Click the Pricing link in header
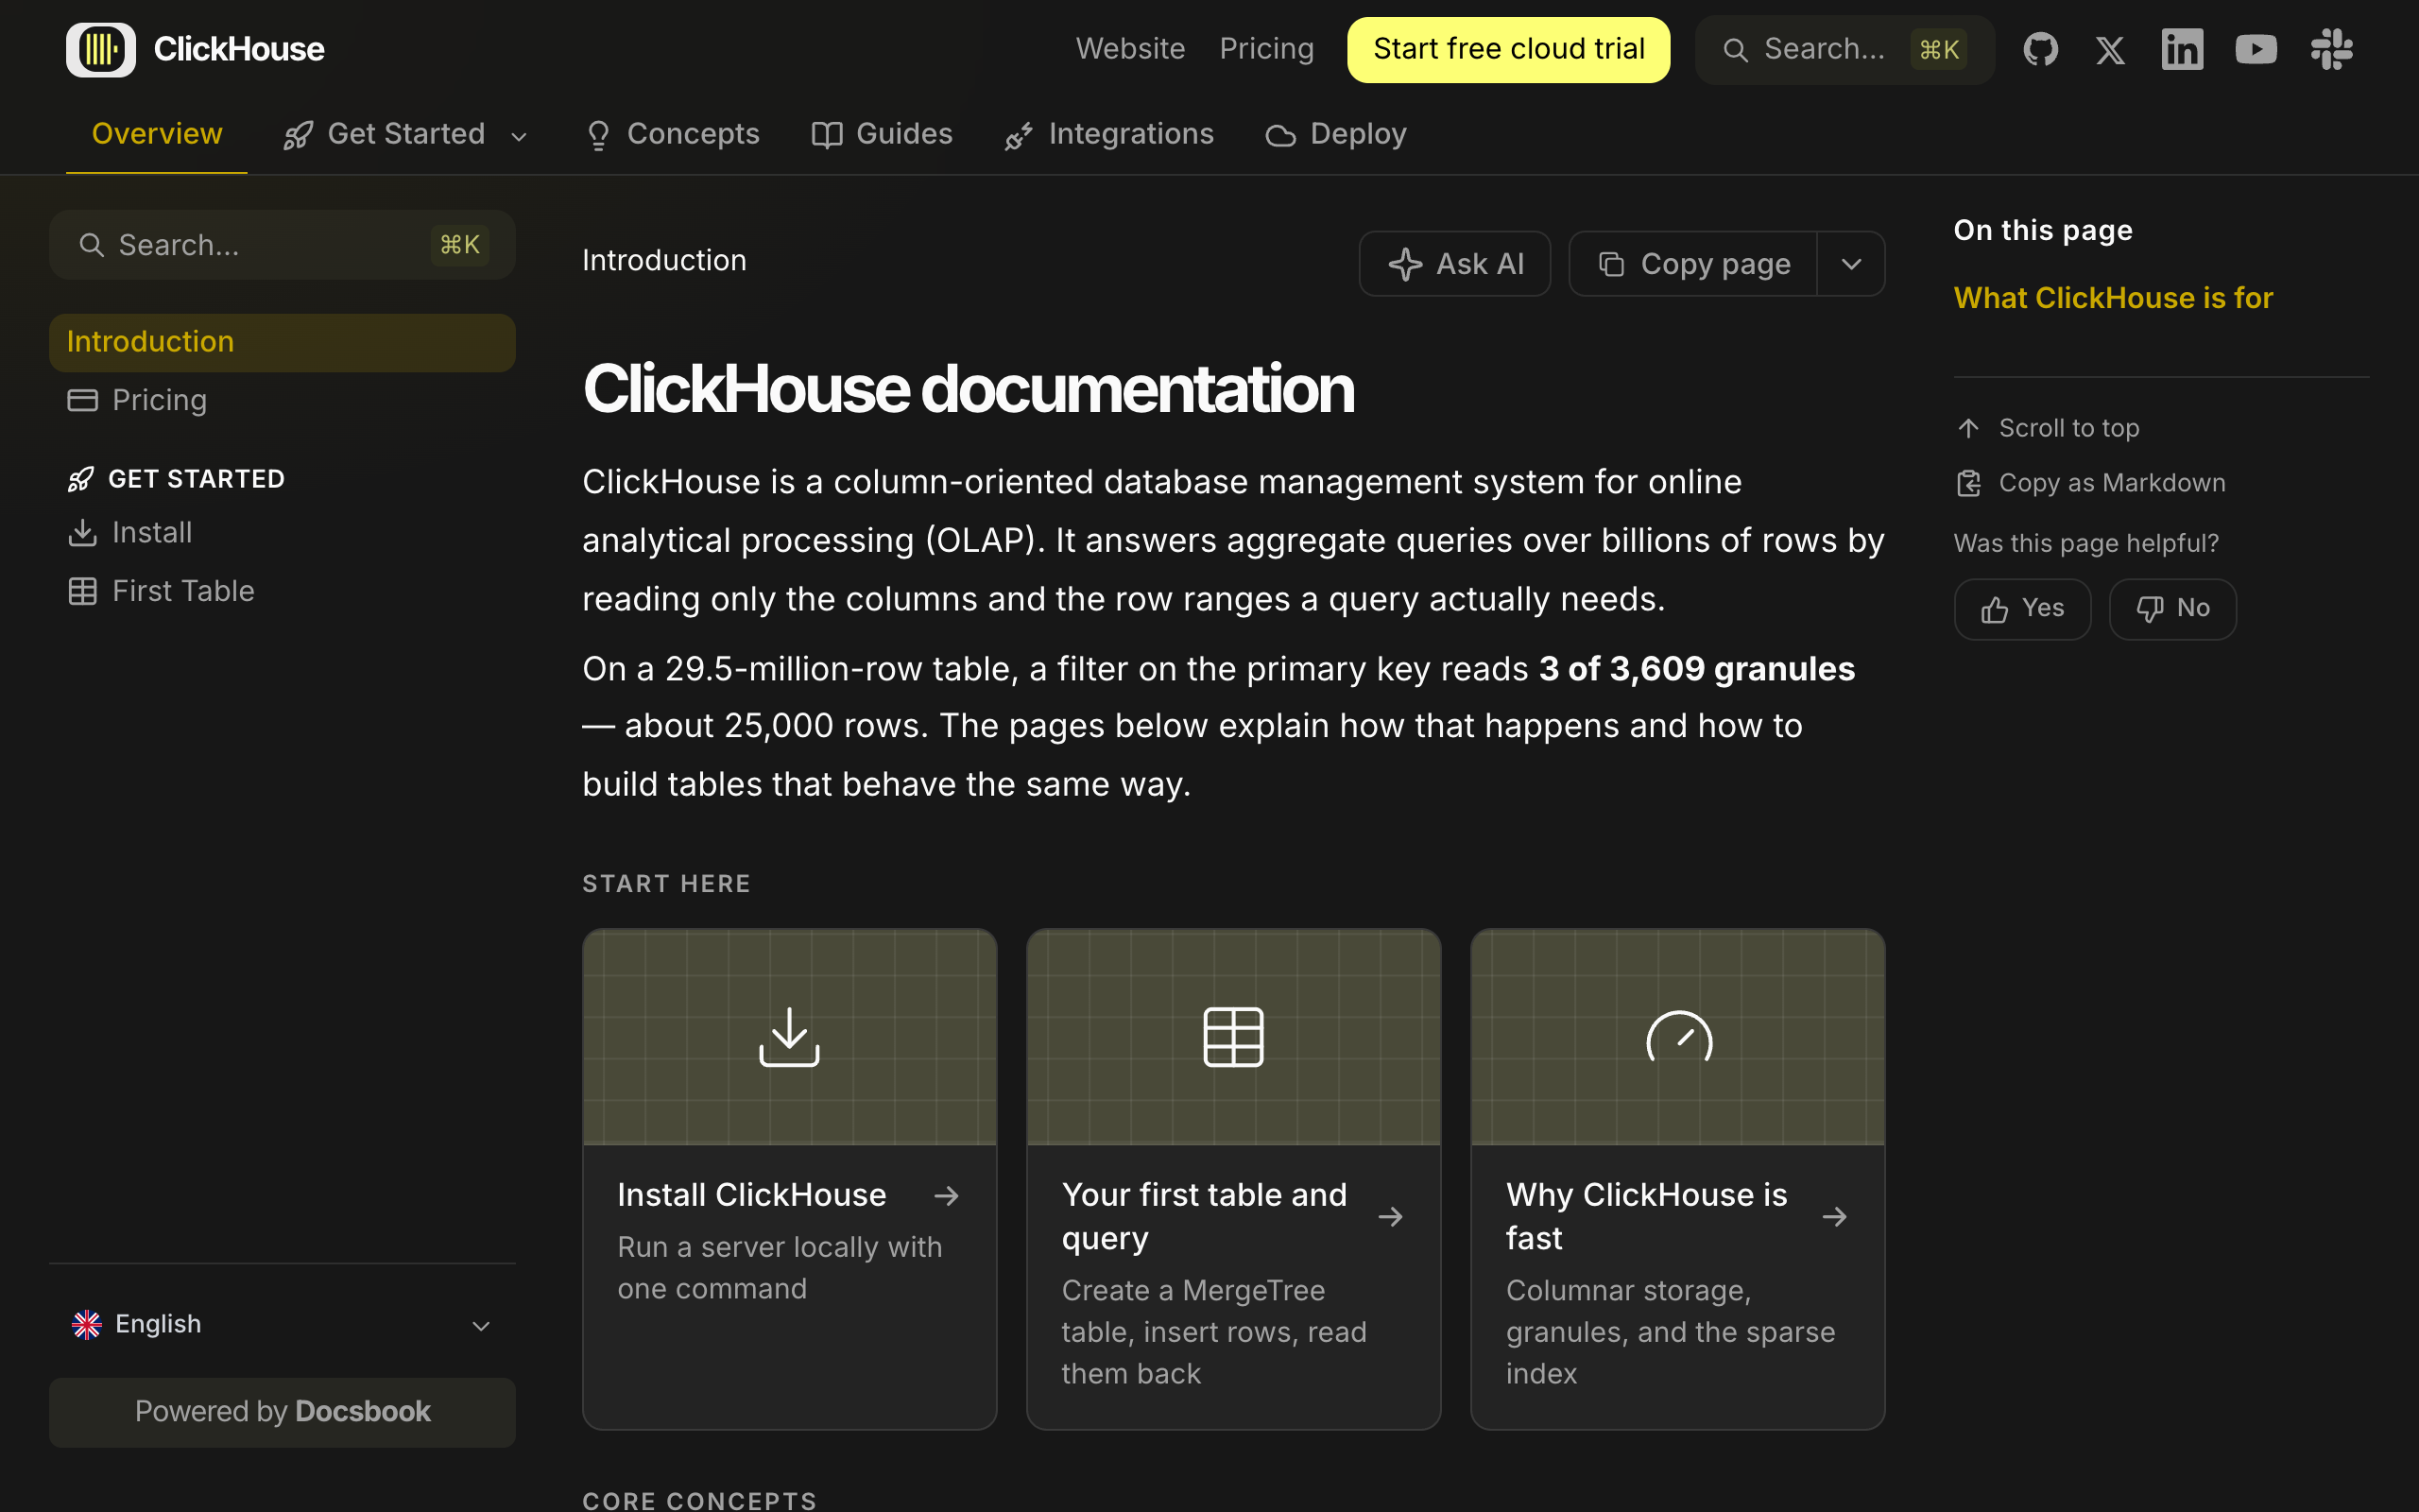The height and width of the screenshot is (1512, 2419). click(1266, 49)
